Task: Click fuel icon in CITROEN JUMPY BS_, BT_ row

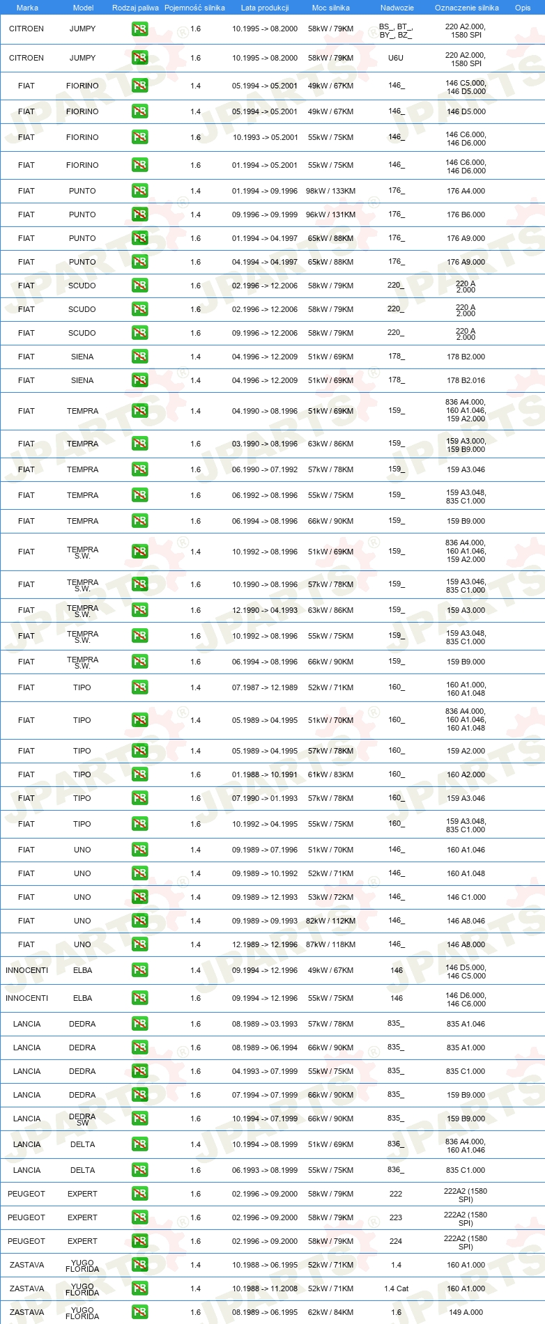Action: 139,29
